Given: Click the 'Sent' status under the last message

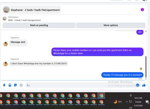Looking at the screenshot, I should tap(140, 79).
